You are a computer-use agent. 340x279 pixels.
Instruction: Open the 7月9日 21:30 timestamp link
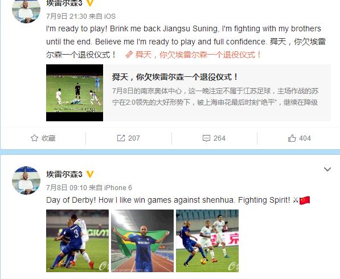[x=67, y=17]
